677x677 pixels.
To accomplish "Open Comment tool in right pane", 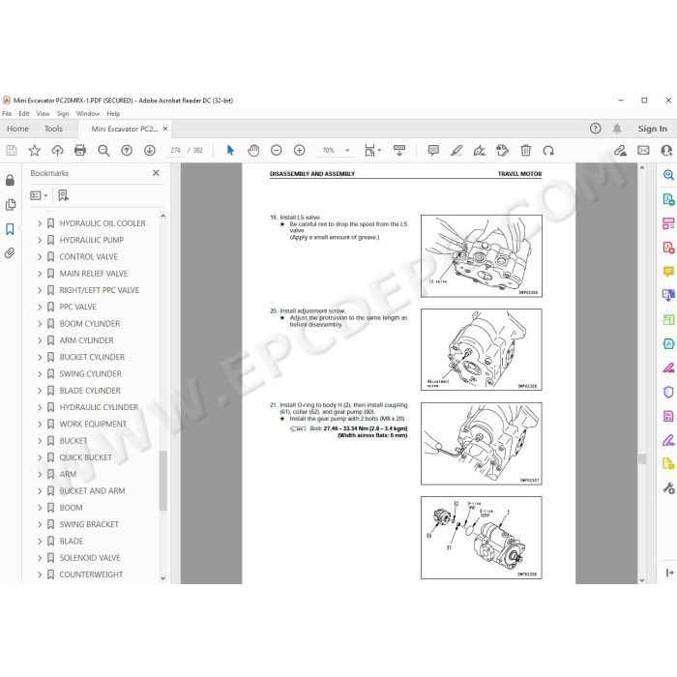I will tap(668, 271).
